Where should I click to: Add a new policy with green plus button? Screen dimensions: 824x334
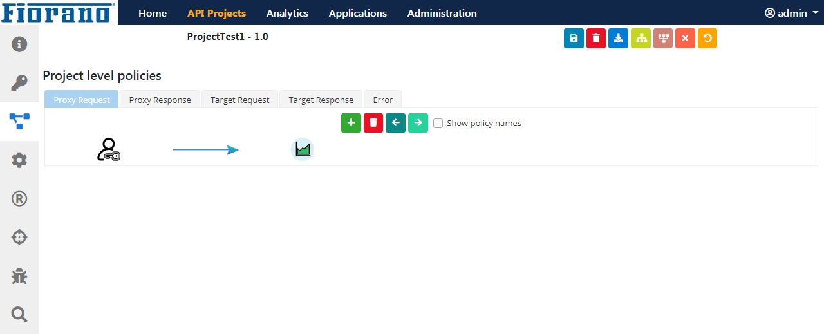[351, 123]
